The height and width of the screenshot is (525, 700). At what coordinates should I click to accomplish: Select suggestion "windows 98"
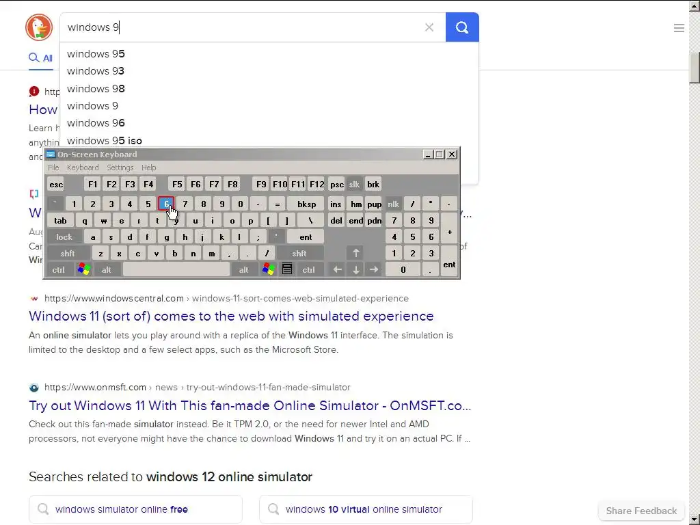pyautogui.click(x=269, y=88)
